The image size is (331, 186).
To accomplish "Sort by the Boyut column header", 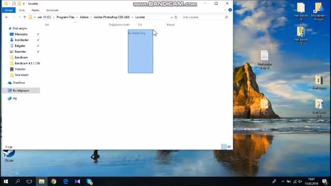I will [171, 25].
